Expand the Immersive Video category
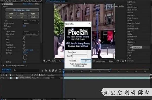Image resolution: width=152 pixels, height=100 pixels. [128, 29]
